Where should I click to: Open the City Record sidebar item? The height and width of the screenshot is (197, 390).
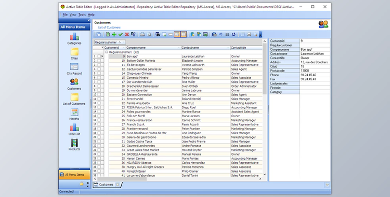coord(74,69)
